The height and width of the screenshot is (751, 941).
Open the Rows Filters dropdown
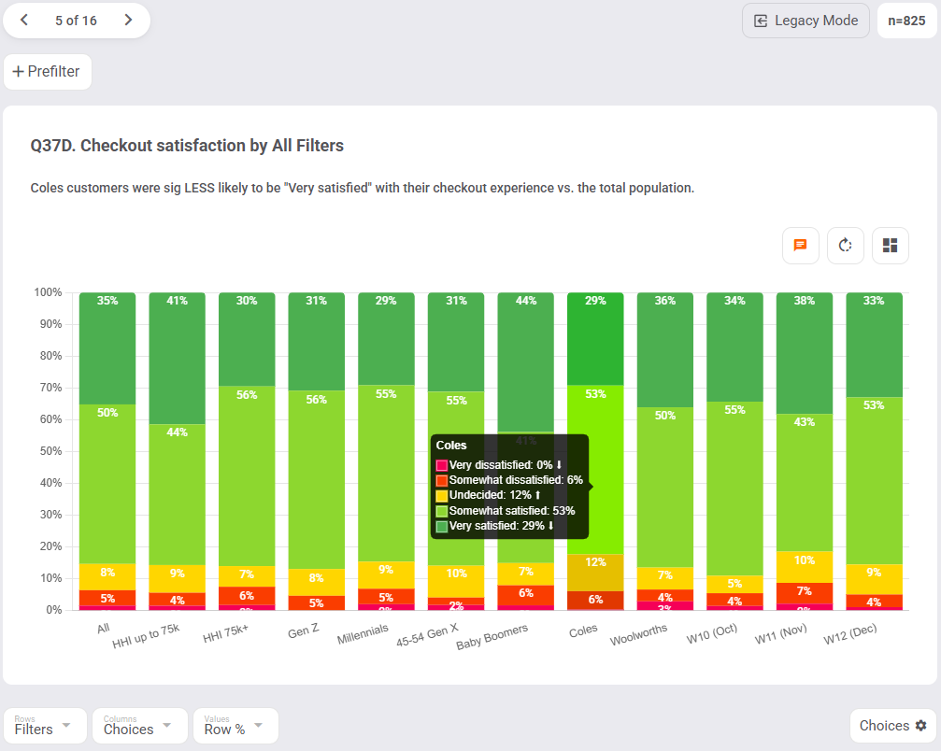click(x=45, y=726)
